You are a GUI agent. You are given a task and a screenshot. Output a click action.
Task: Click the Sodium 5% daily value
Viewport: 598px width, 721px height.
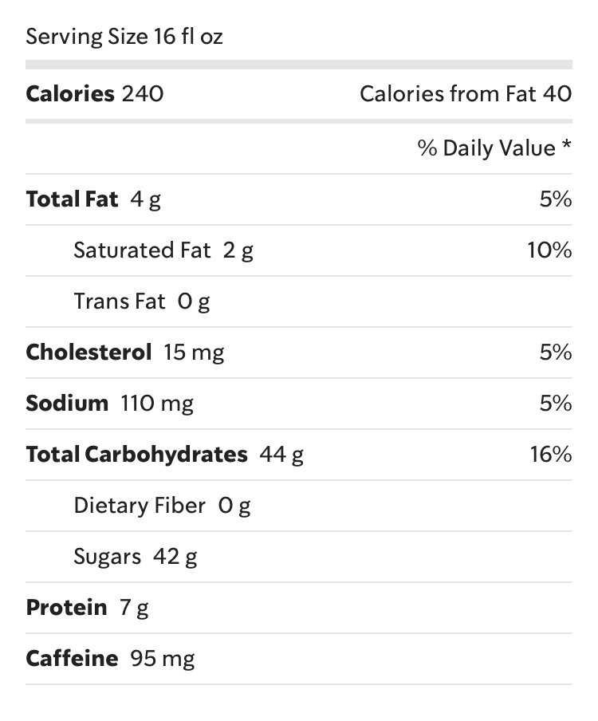pos(556,404)
